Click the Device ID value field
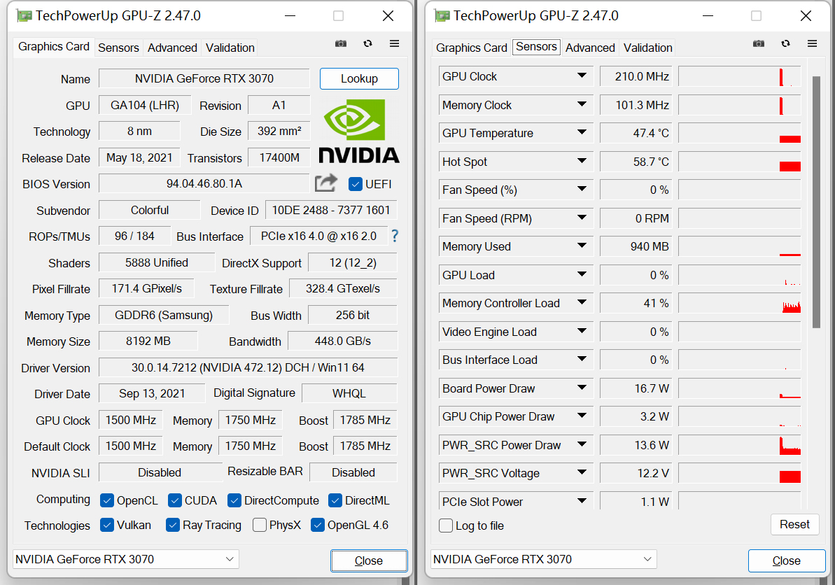 coord(330,210)
